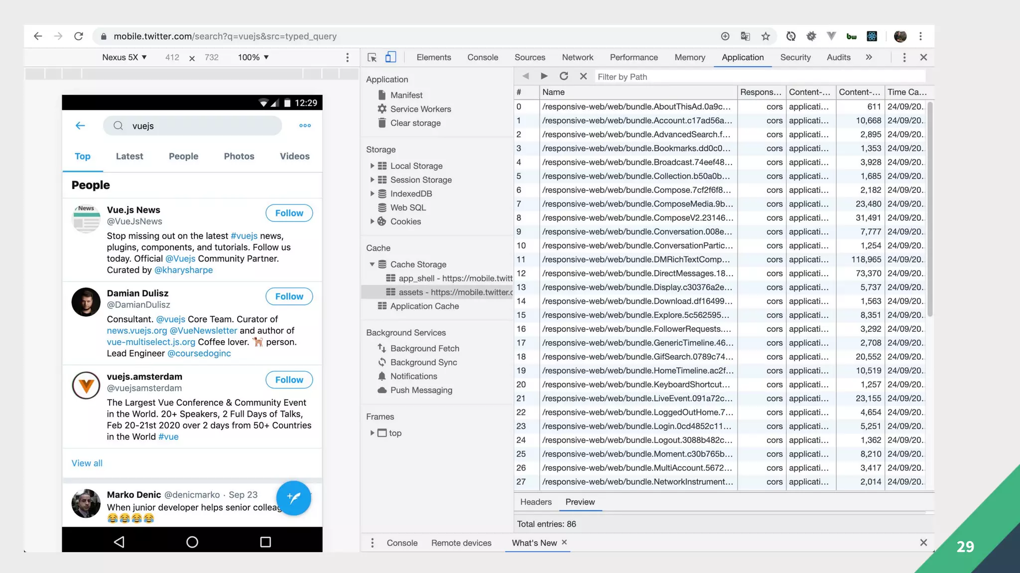Click the floating compose tweet button
Image resolution: width=1020 pixels, height=573 pixels.
tap(293, 498)
